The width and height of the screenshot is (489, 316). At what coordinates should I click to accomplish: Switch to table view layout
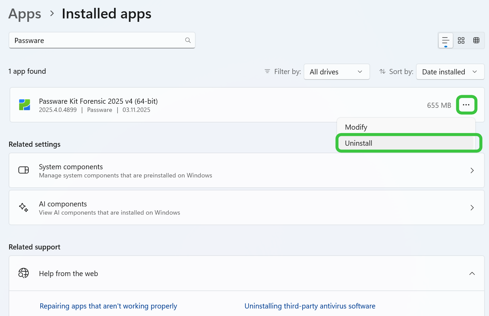pos(476,41)
